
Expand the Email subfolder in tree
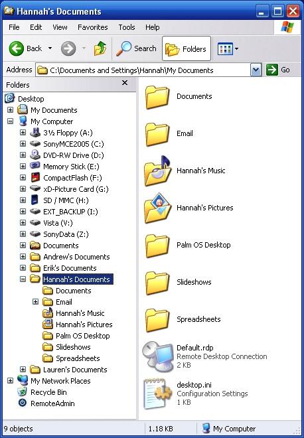pos(35,302)
